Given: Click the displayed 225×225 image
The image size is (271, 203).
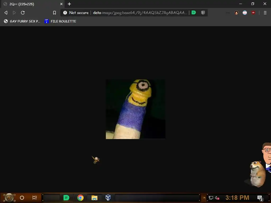Looking at the screenshot, I should coord(135,109).
